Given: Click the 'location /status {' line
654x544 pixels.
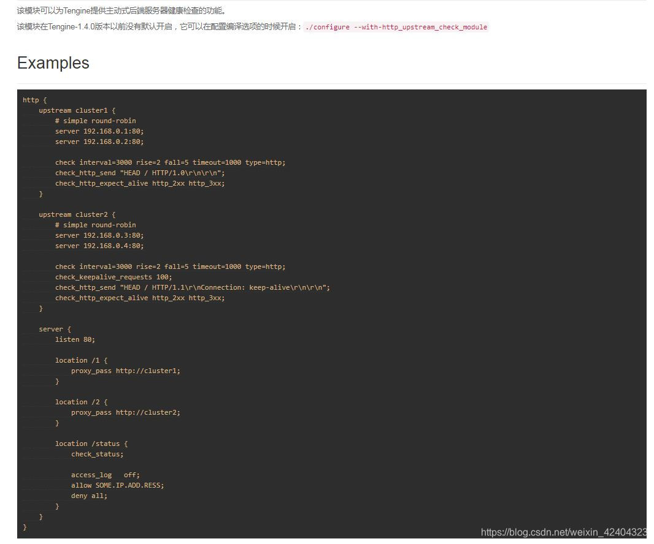Looking at the screenshot, I should click(91, 444).
